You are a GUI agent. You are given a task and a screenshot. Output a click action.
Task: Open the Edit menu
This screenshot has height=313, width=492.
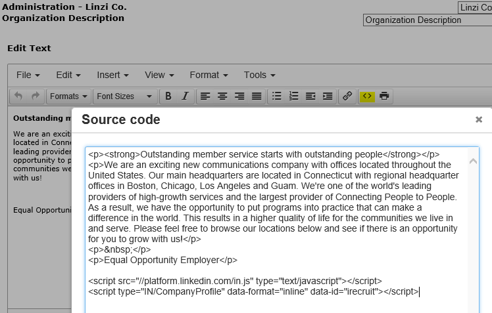[68, 75]
